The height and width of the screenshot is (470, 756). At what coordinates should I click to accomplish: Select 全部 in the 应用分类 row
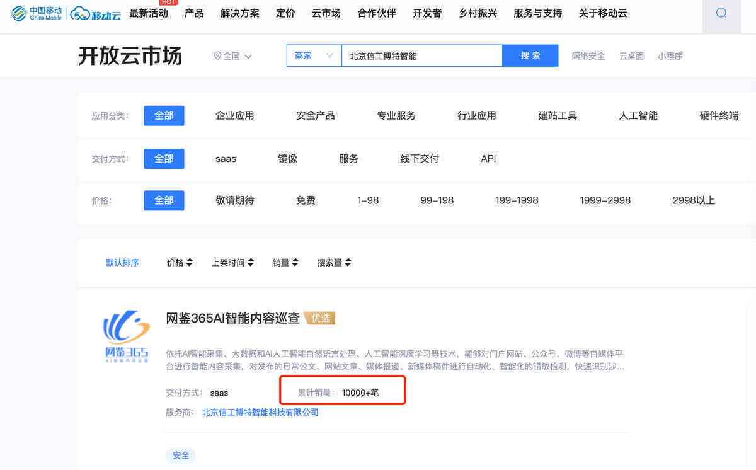164,116
